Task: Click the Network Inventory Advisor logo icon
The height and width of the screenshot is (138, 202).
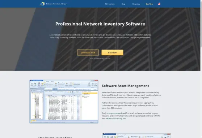Action: [42, 4]
